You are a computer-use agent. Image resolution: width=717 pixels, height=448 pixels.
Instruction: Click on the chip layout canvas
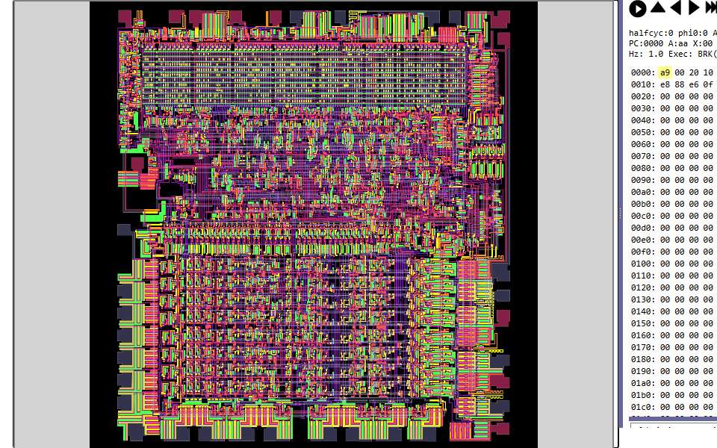[x=314, y=224]
